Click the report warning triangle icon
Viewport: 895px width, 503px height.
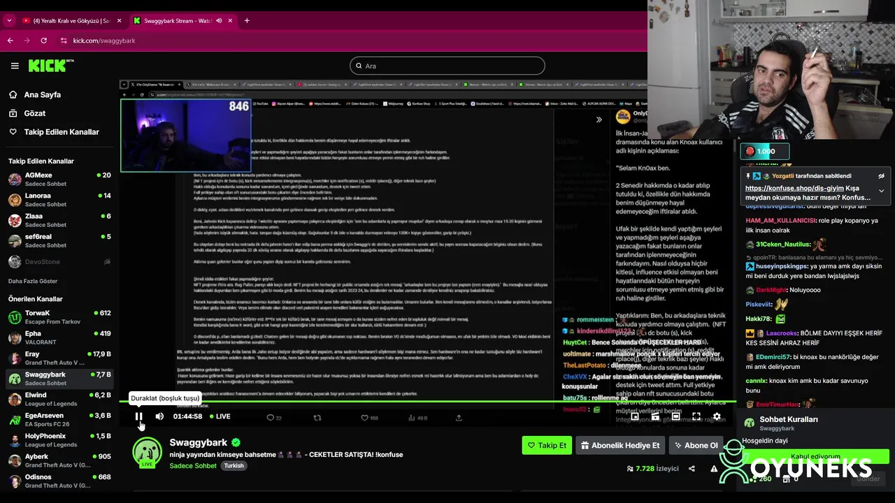[714, 469]
